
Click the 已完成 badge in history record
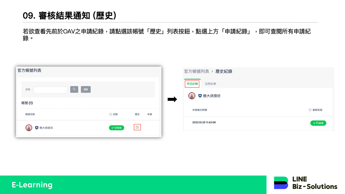(318, 123)
